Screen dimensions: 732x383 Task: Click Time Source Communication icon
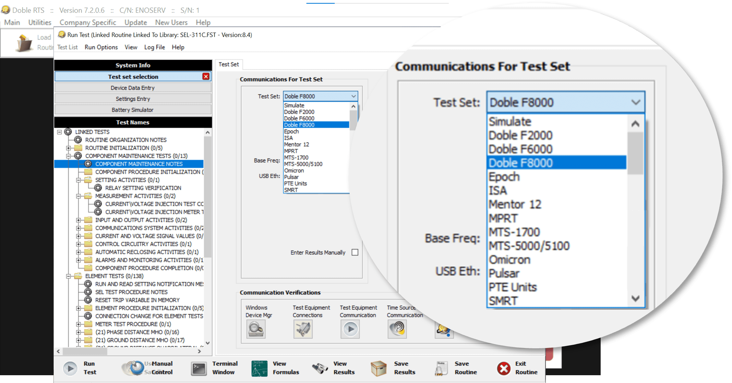coord(397,329)
